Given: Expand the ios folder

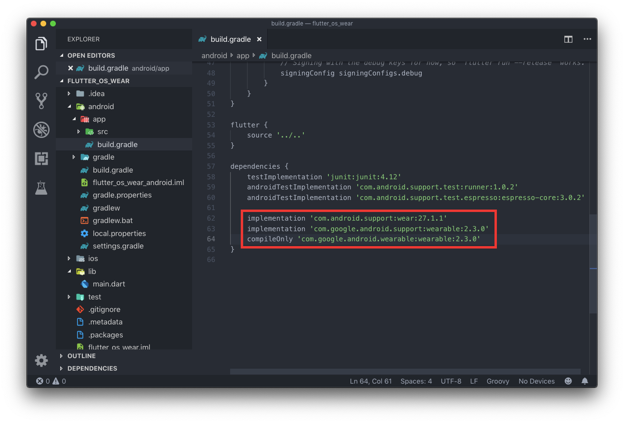Looking at the screenshot, I should click(x=69, y=259).
